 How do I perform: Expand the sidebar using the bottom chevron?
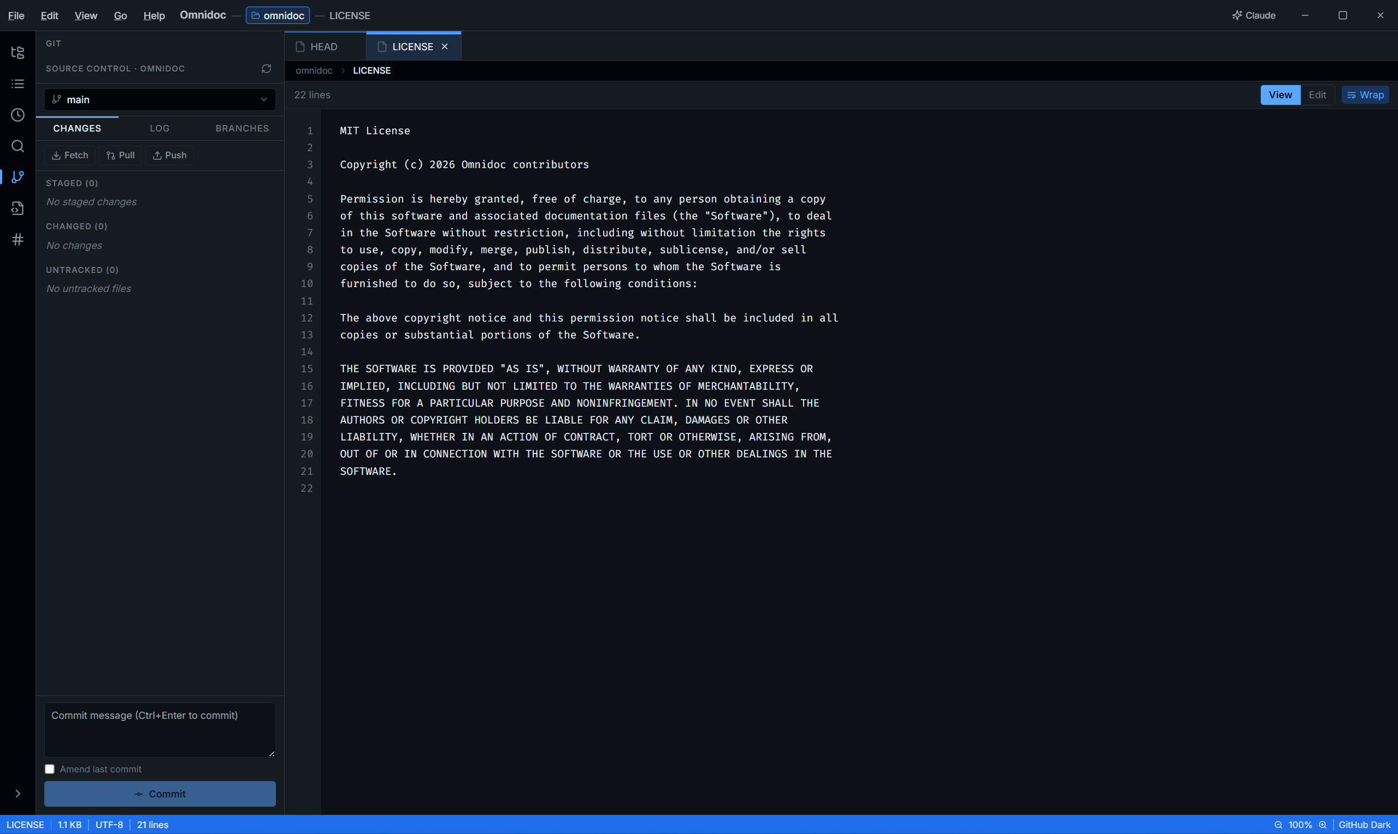[17, 794]
